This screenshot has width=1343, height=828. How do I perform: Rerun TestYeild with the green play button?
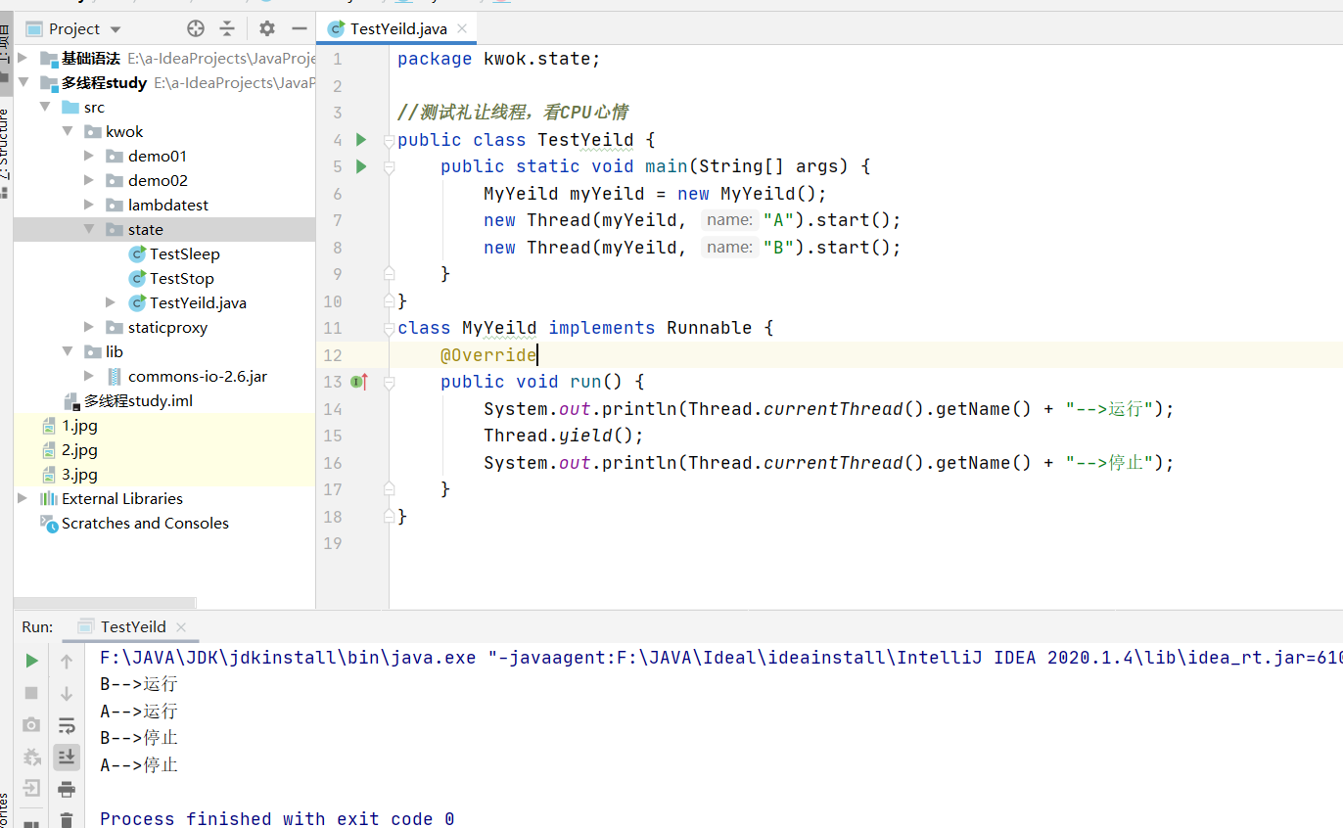coord(31,661)
